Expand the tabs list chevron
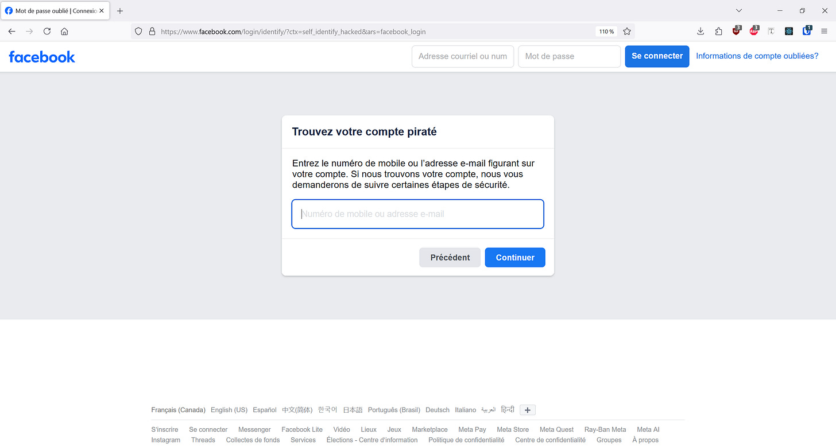Viewport: 836px width, 446px height. [x=738, y=10]
